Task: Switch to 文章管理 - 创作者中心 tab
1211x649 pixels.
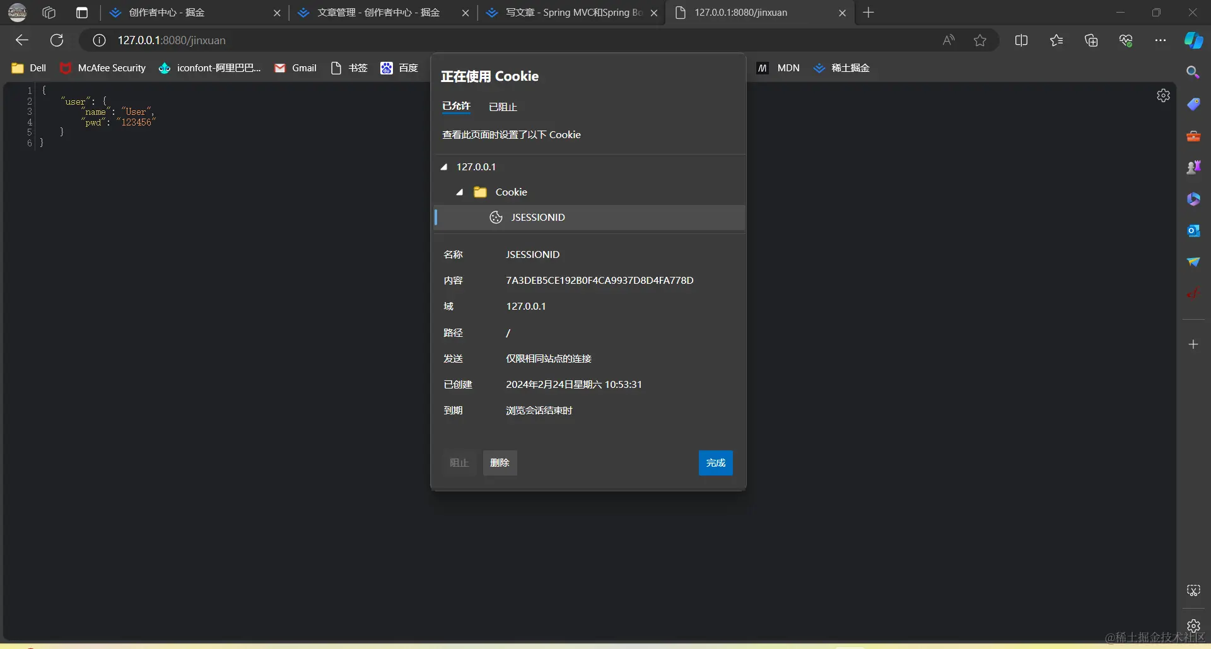Action: point(384,13)
